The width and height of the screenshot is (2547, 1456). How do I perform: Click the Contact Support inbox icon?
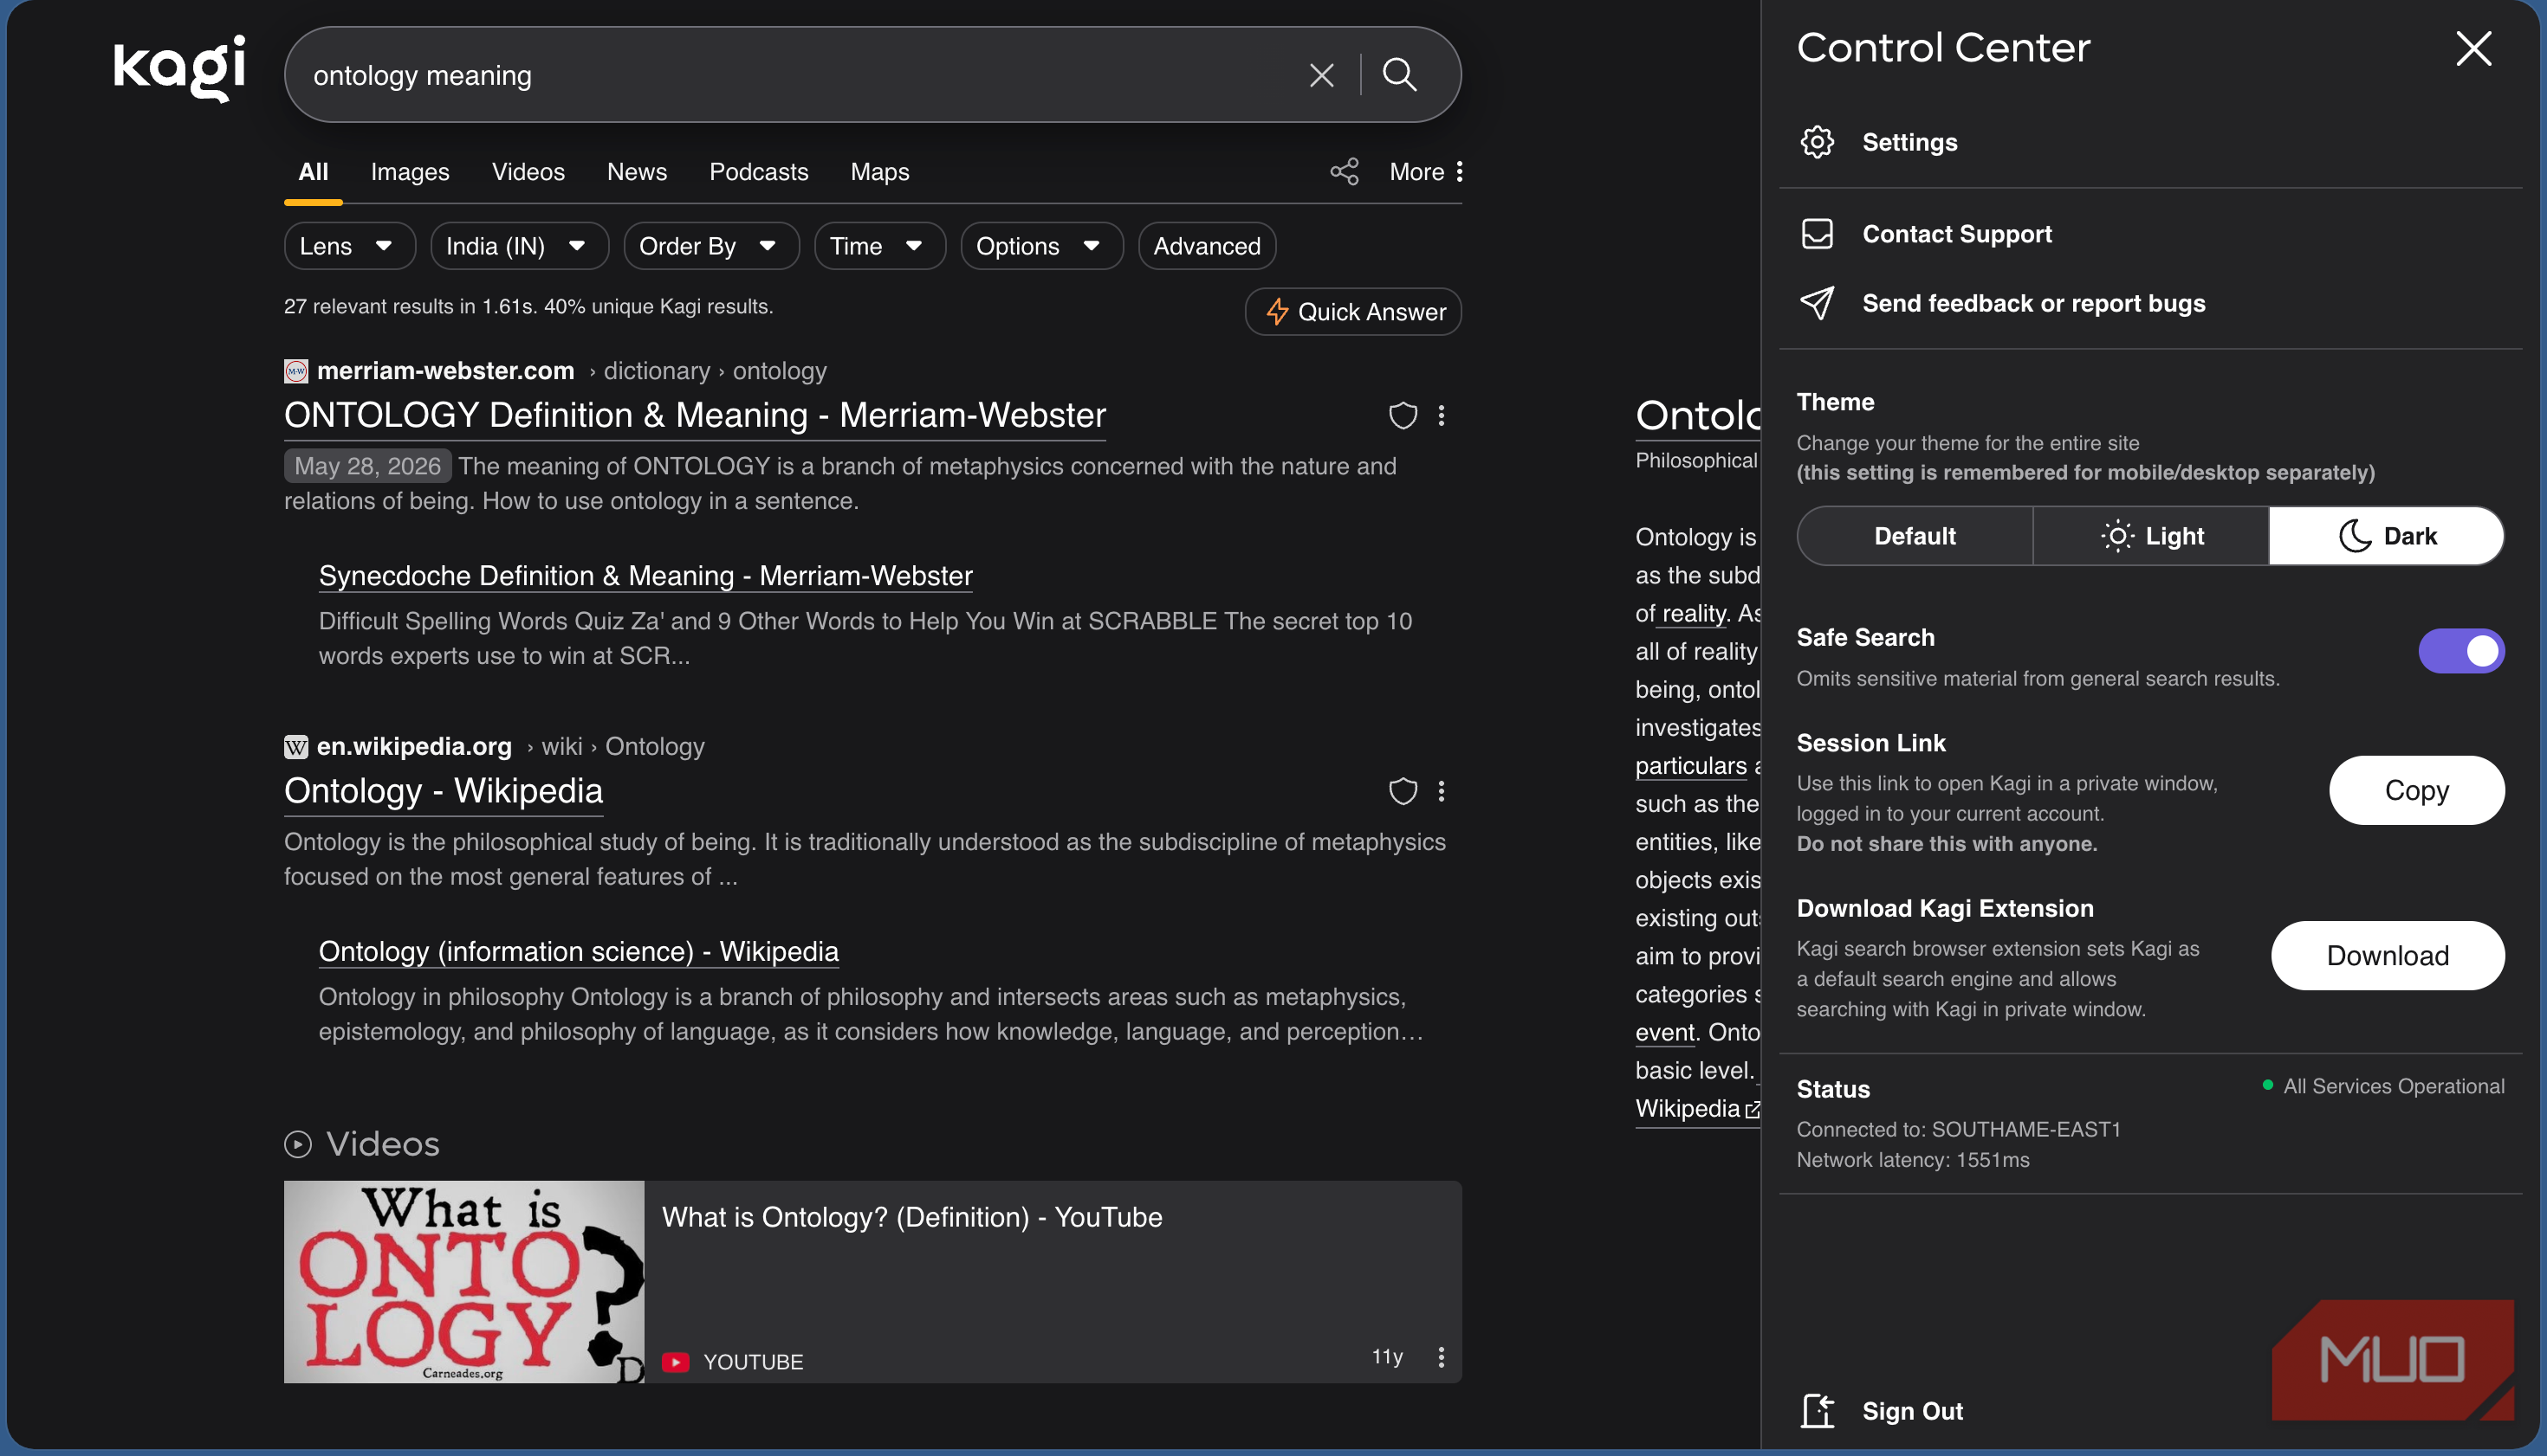tap(1818, 234)
